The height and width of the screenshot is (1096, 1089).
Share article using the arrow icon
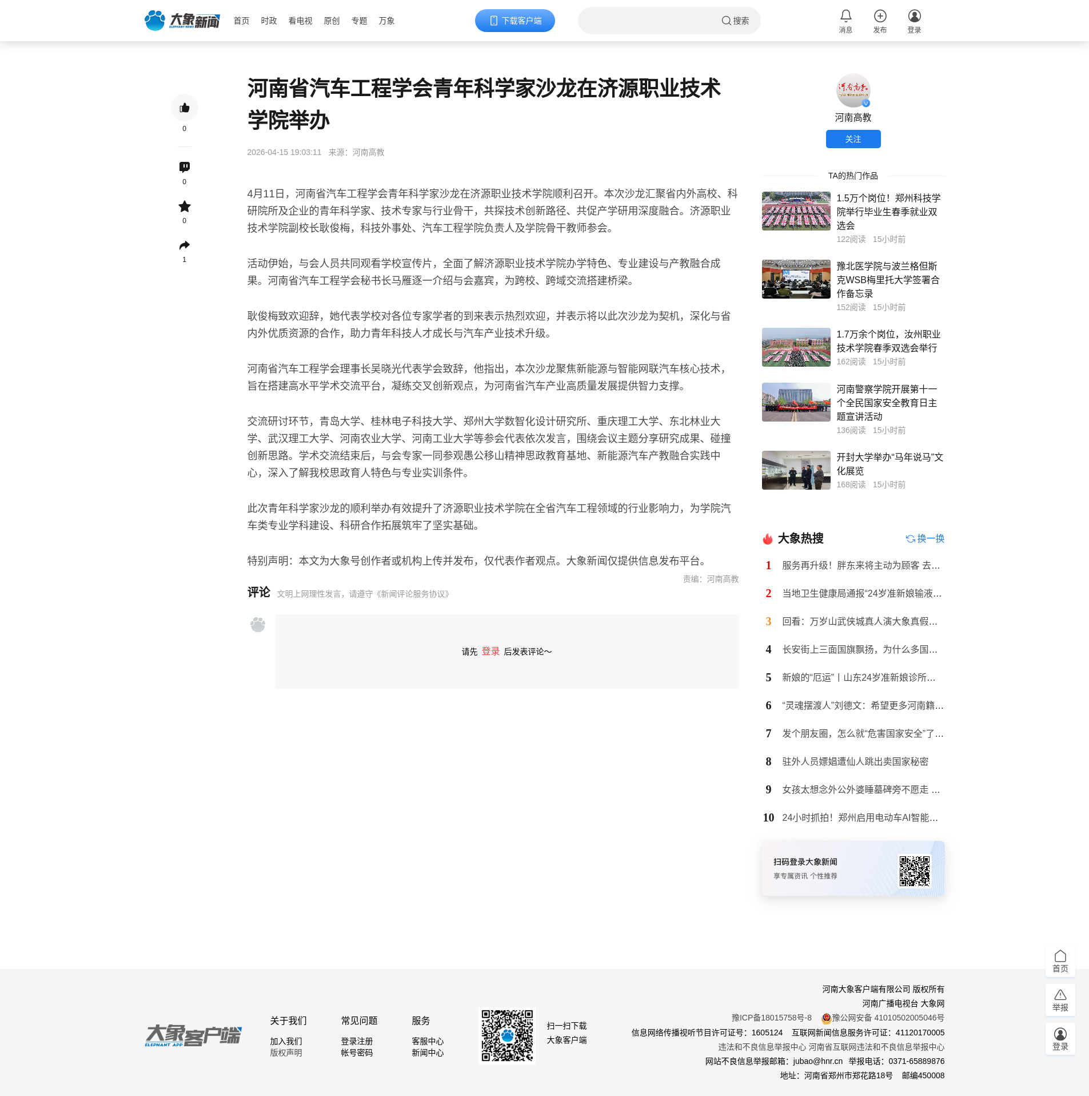[184, 245]
